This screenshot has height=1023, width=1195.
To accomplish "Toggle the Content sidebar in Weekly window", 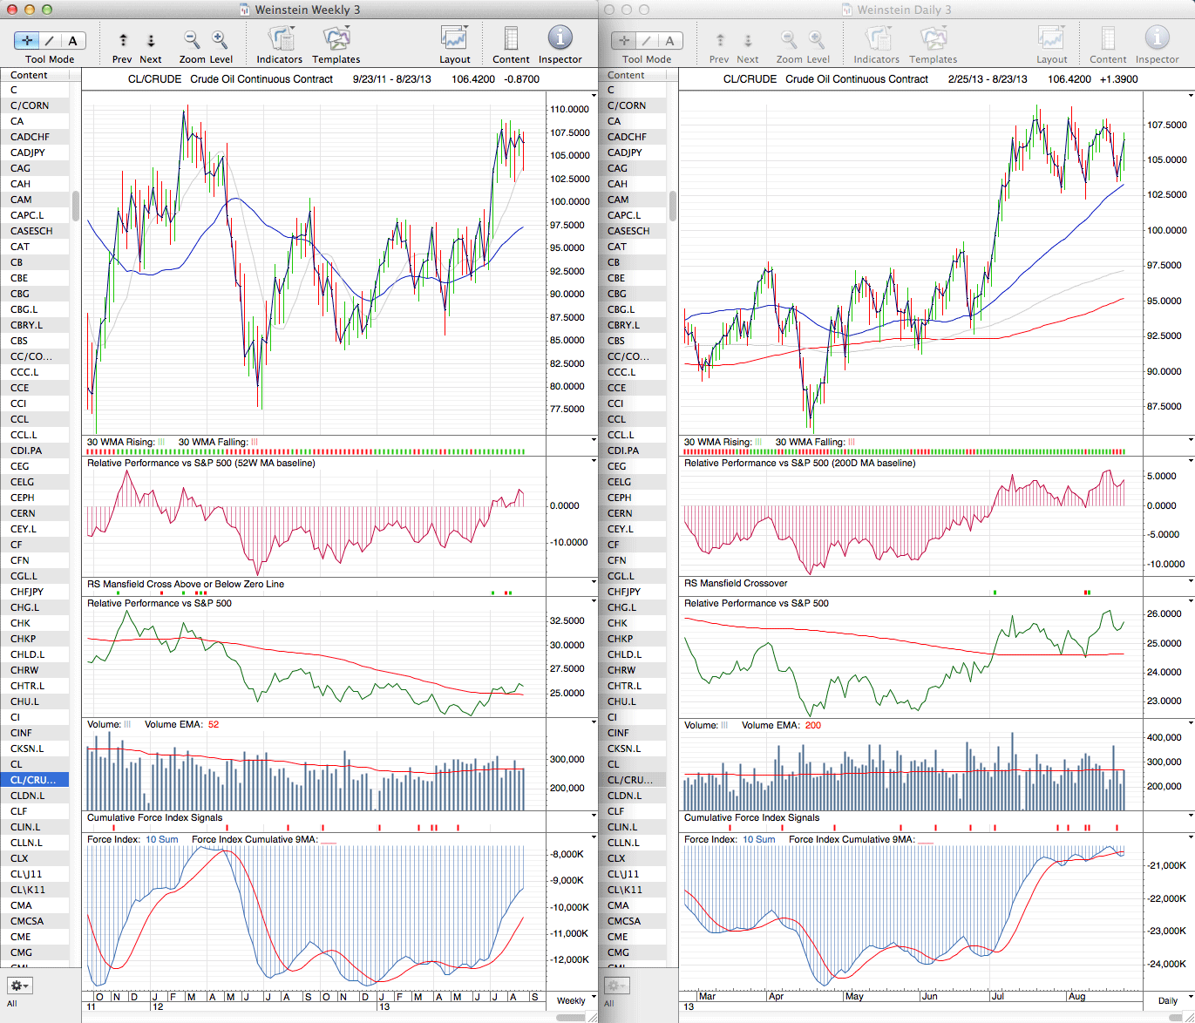I will point(511,38).
